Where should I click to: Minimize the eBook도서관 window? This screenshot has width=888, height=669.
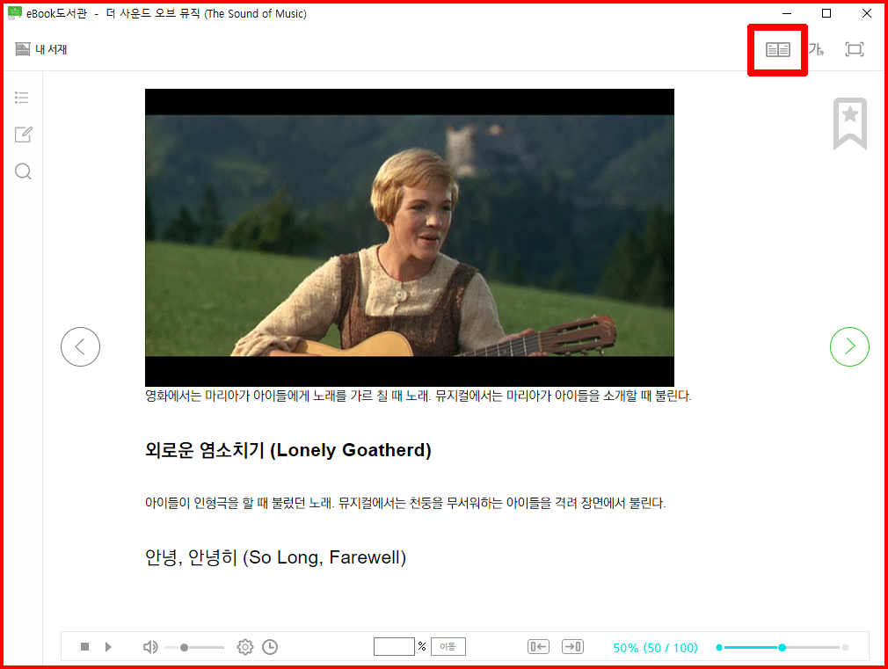(x=787, y=13)
